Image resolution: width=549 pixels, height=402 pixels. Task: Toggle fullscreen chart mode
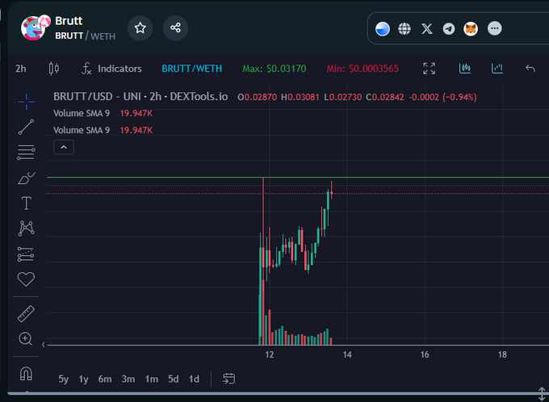tap(429, 69)
